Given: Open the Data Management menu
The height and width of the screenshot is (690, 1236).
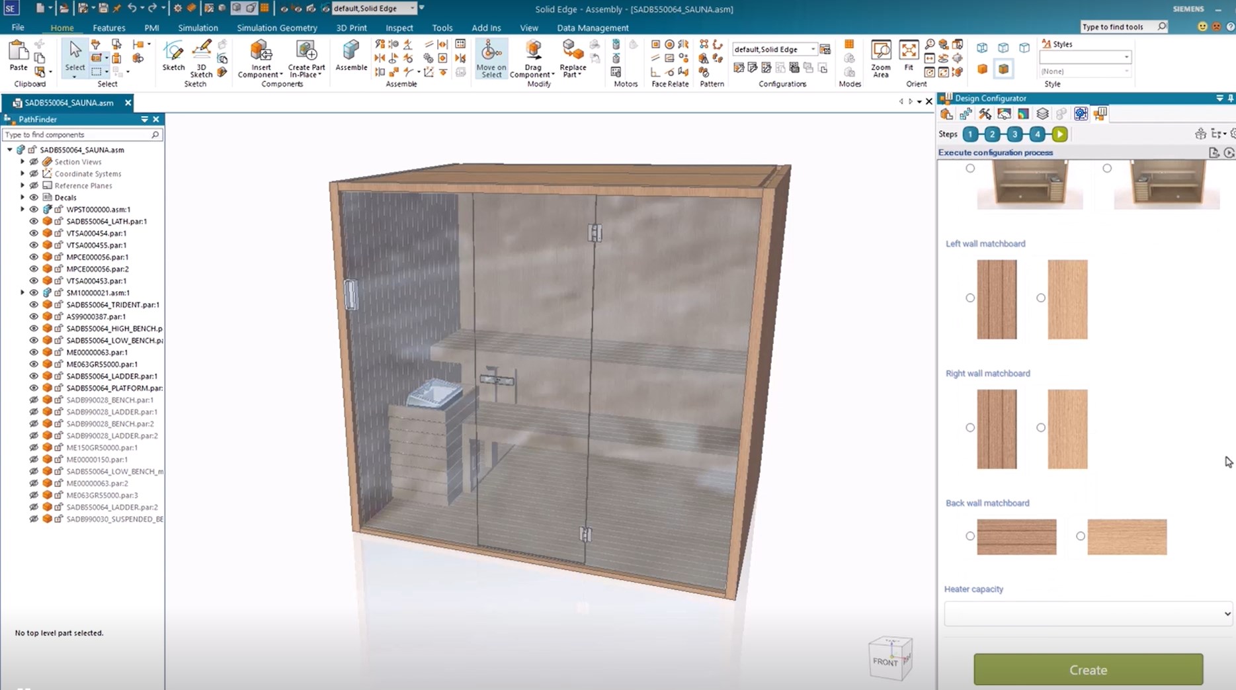Looking at the screenshot, I should (592, 27).
